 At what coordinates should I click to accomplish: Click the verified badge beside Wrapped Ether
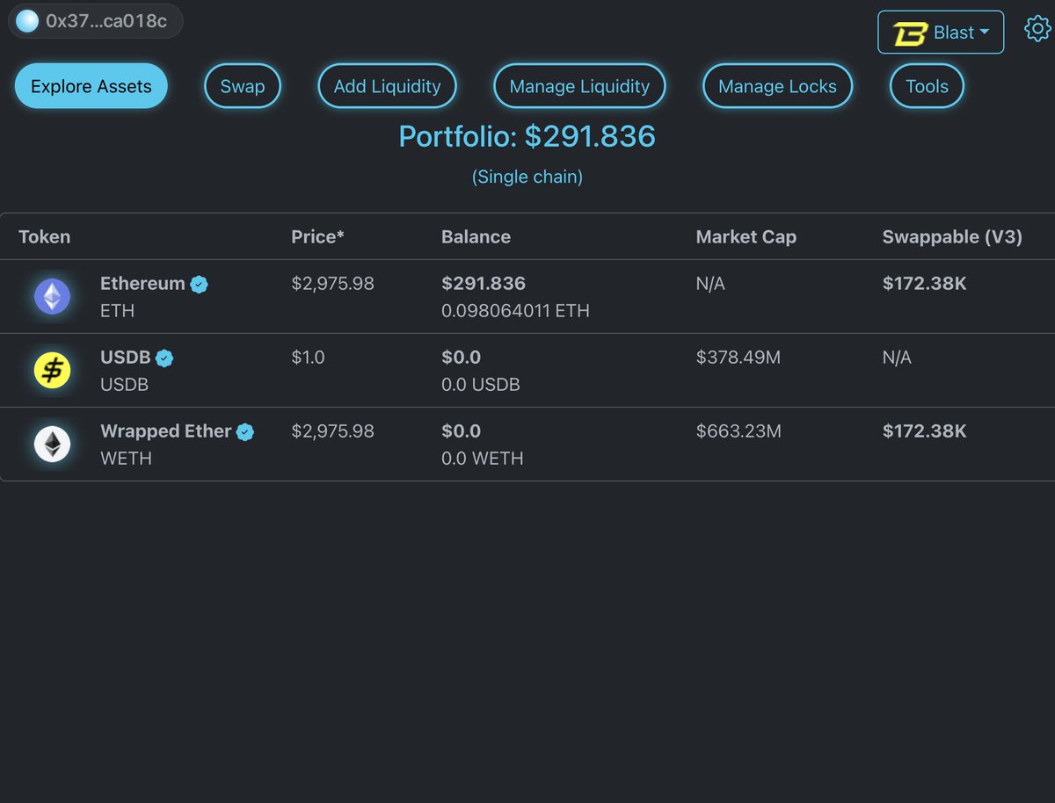(245, 431)
